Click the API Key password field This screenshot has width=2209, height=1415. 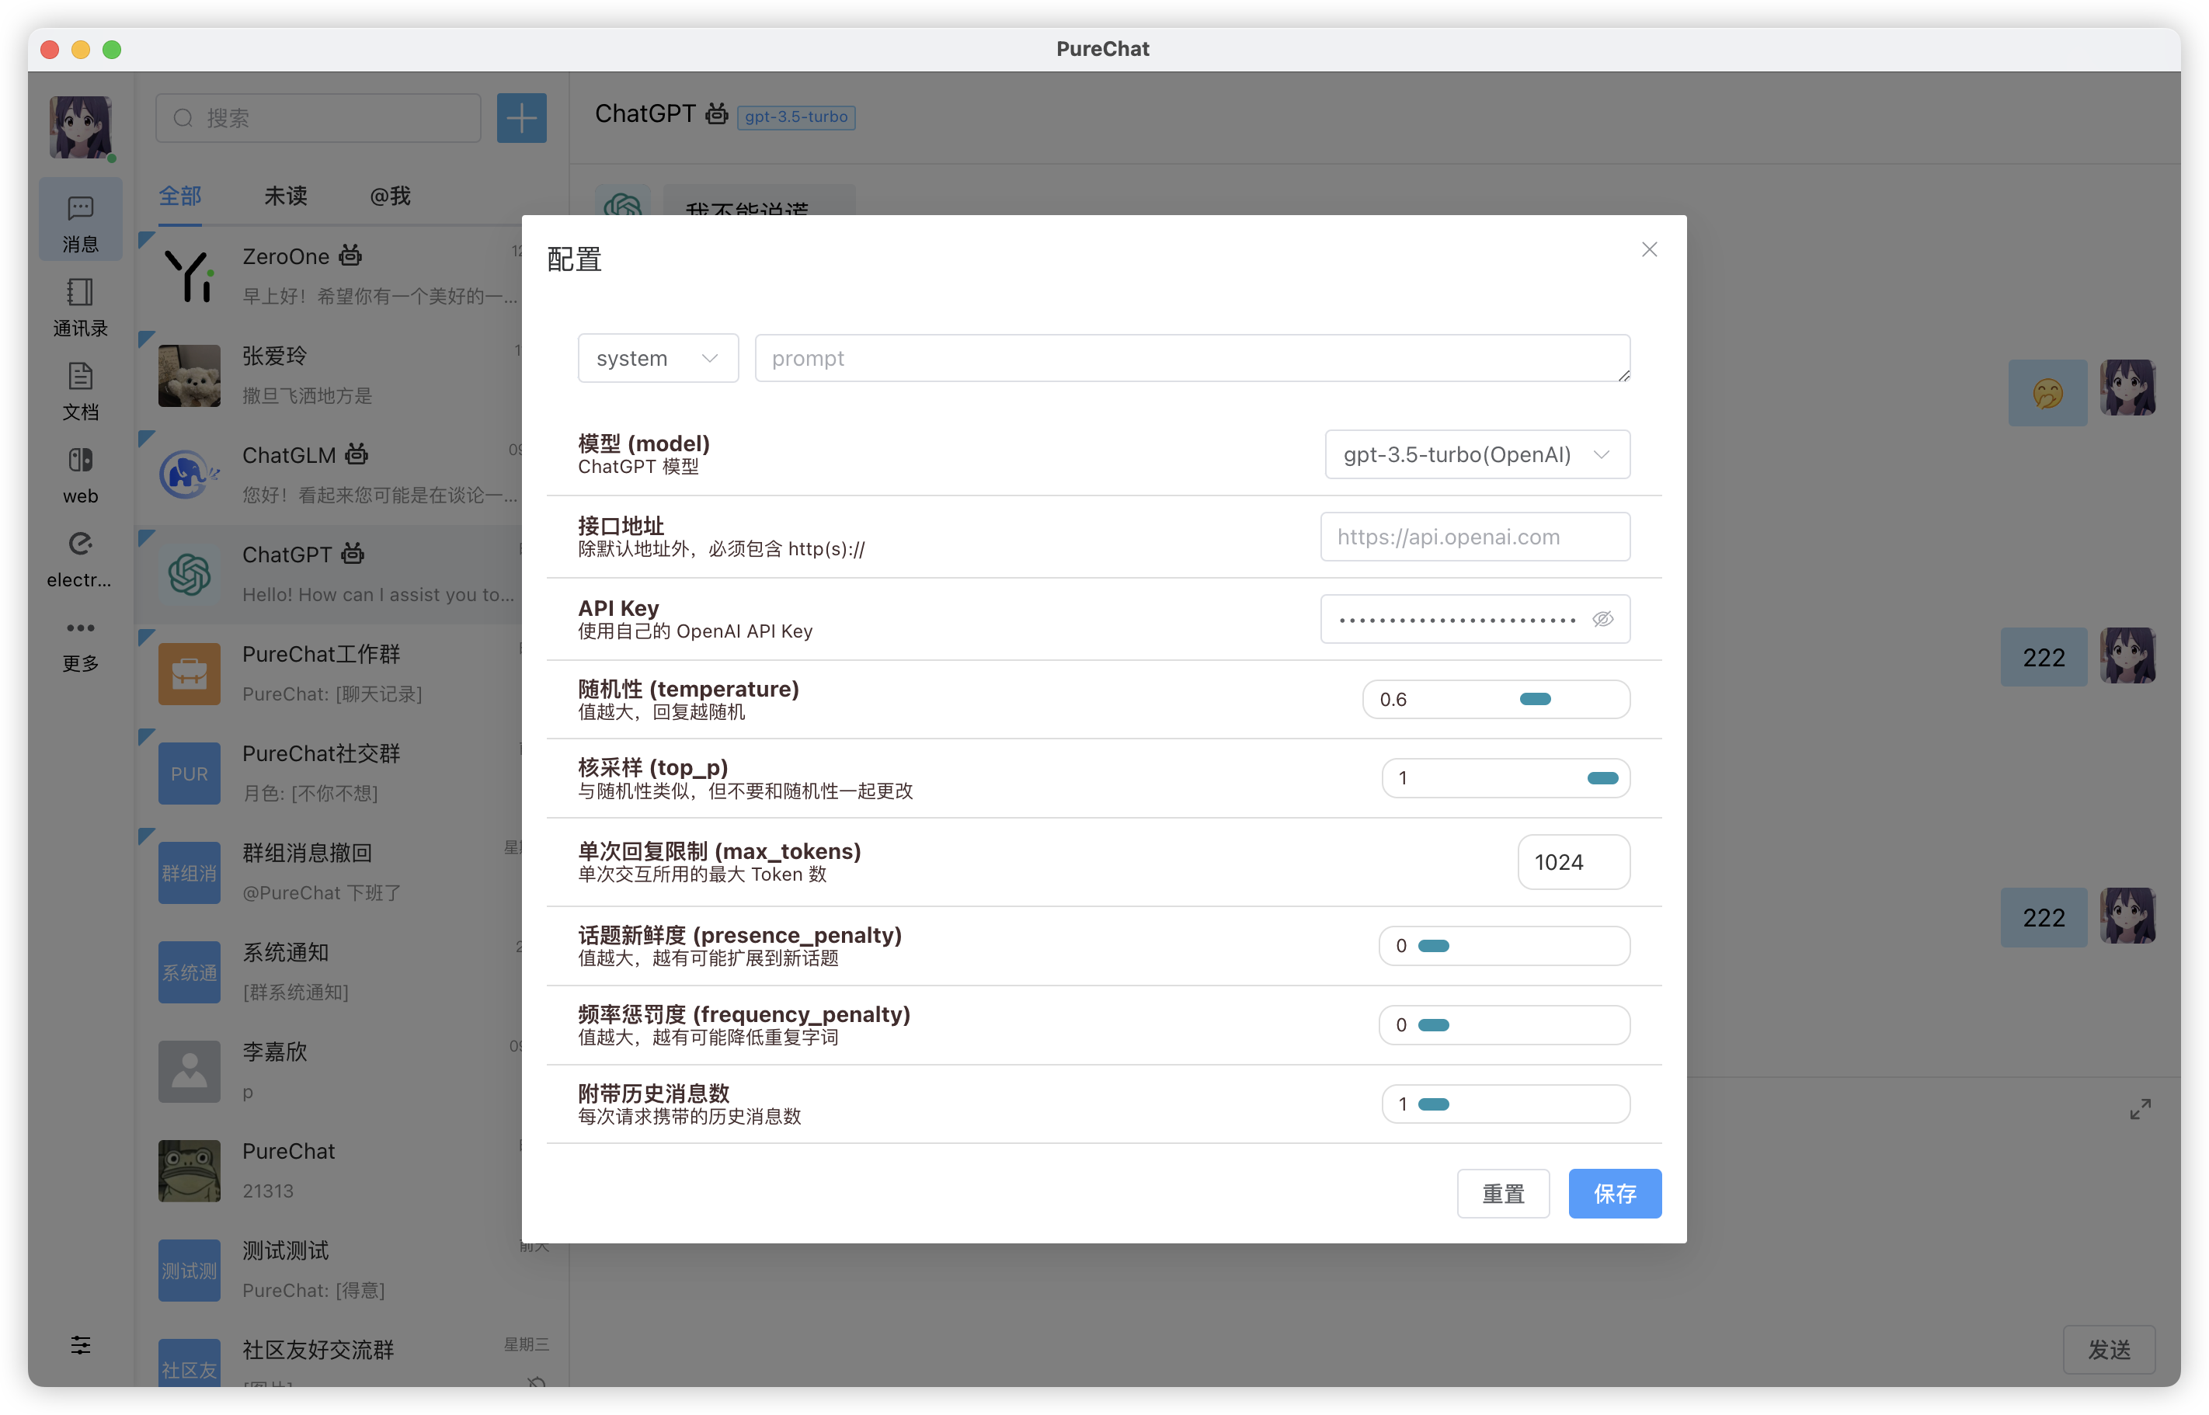pyautogui.click(x=1475, y=619)
